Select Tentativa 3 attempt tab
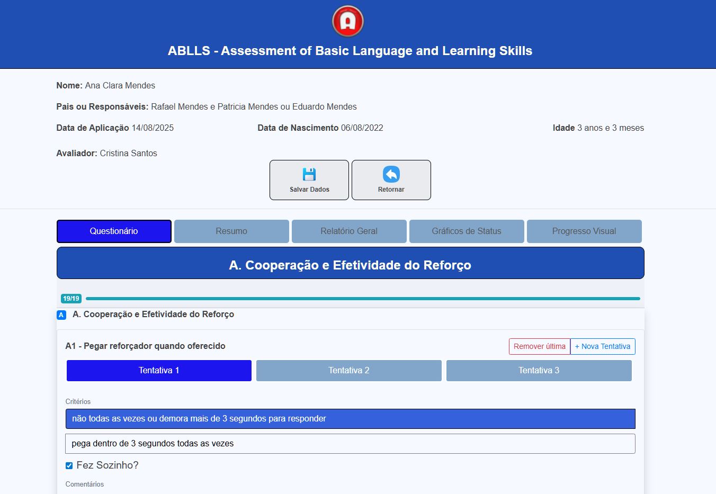 point(539,371)
